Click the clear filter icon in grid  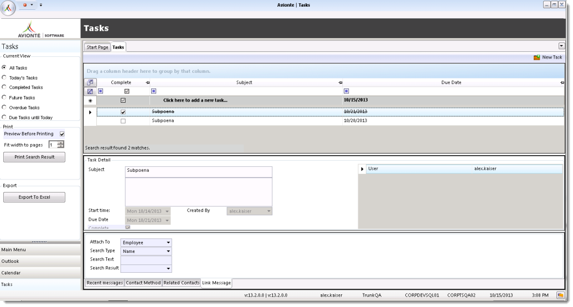click(90, 91)
